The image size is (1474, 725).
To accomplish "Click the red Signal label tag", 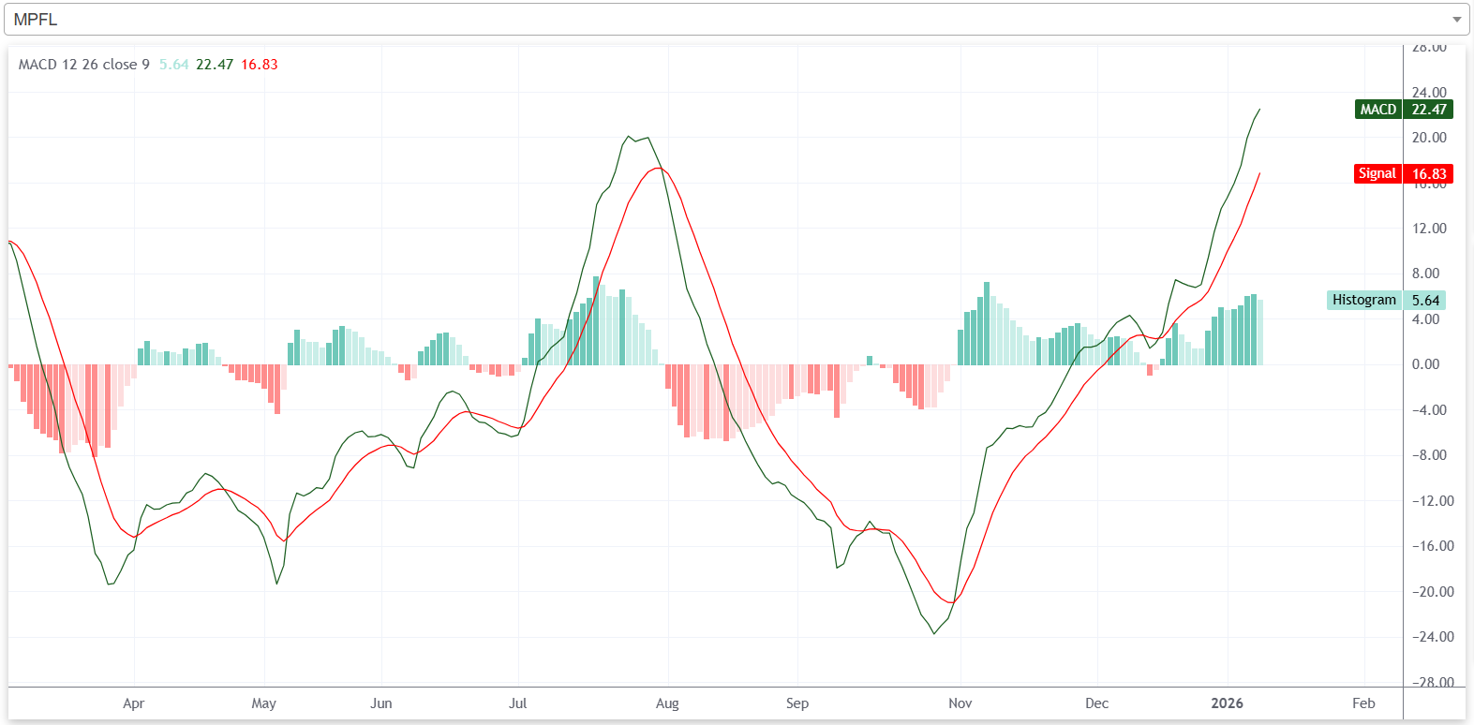I will click(1377, 174).
